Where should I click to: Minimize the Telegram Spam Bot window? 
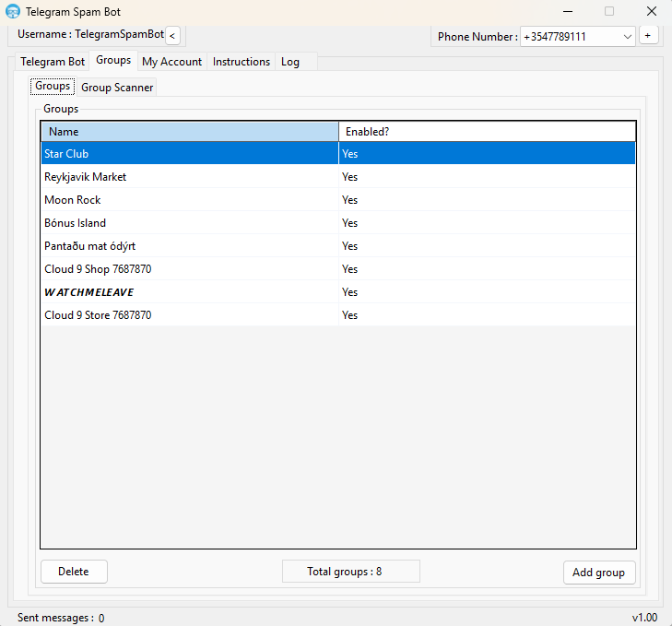tap(566, 12)
